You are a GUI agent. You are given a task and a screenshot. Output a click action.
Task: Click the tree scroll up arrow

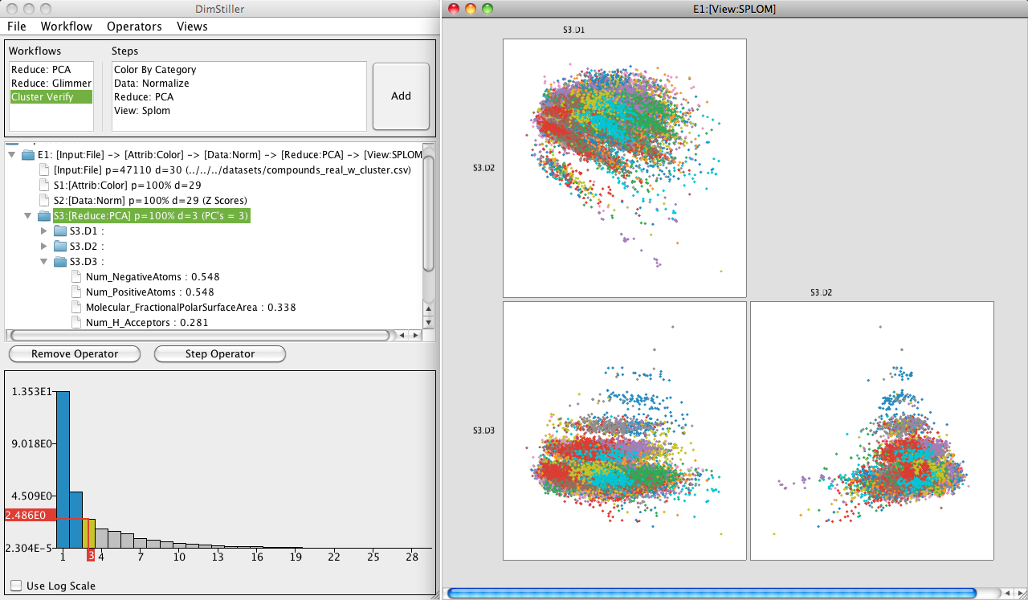pos(429,308)
